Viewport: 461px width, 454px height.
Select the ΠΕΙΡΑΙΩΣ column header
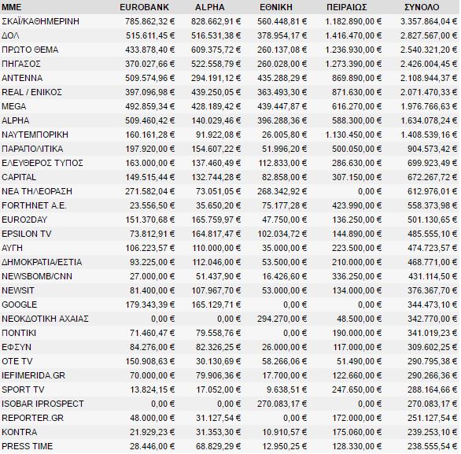pyautogui.click(x=347, y=7)
